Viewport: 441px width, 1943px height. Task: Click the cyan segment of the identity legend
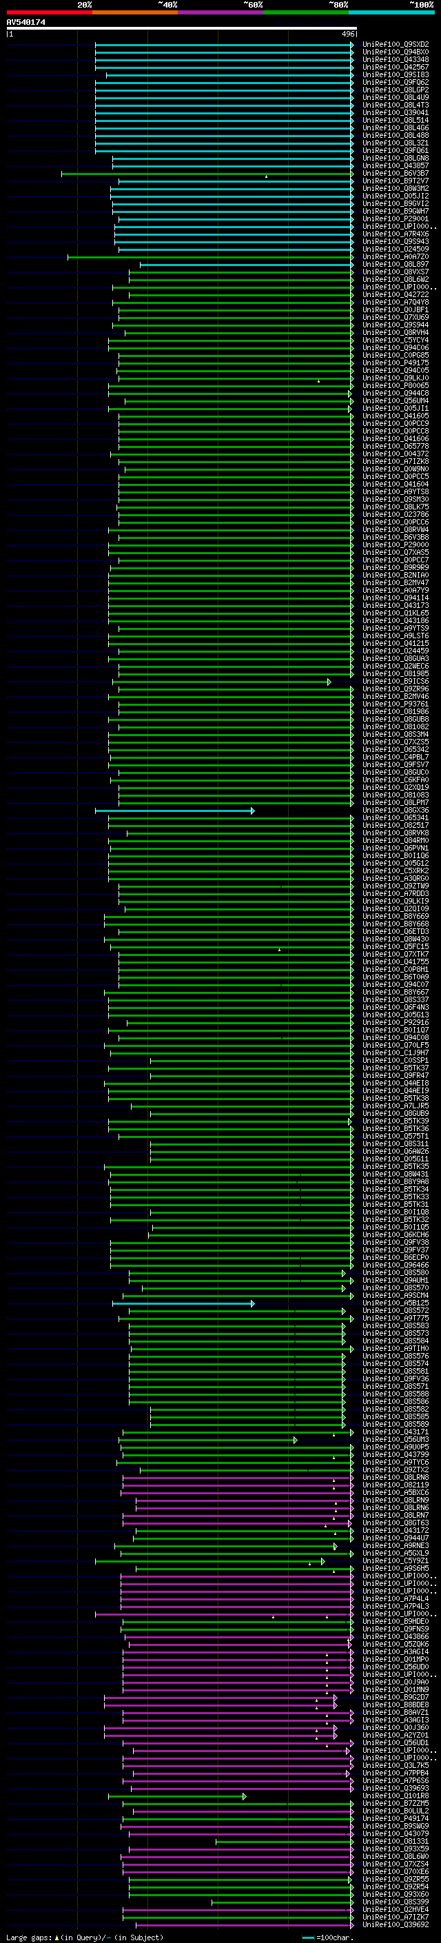[x=391, y=12]
